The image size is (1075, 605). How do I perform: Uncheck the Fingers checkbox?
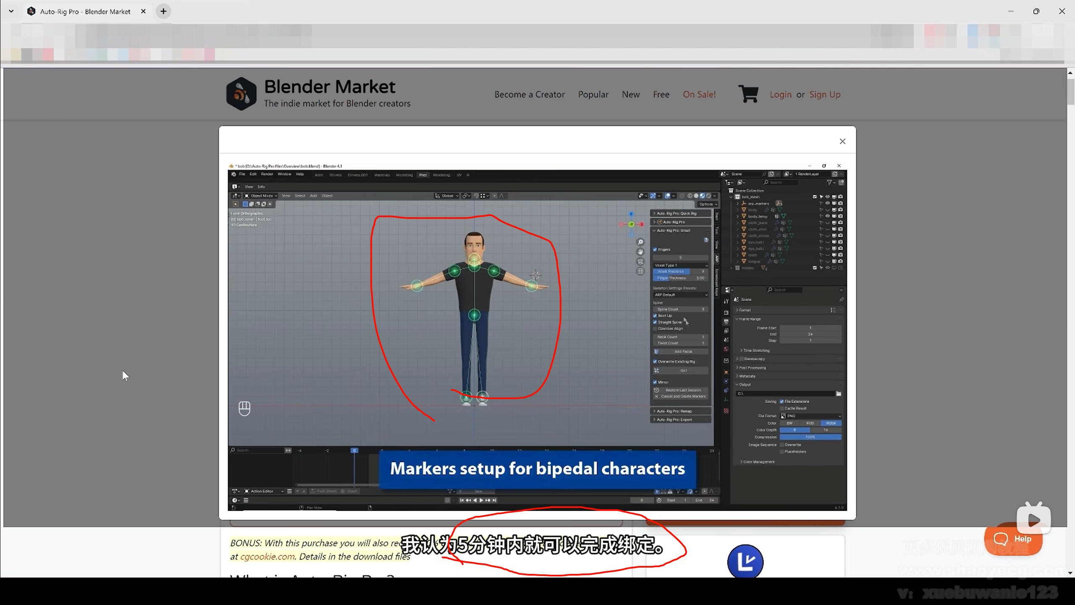(655, 250)
